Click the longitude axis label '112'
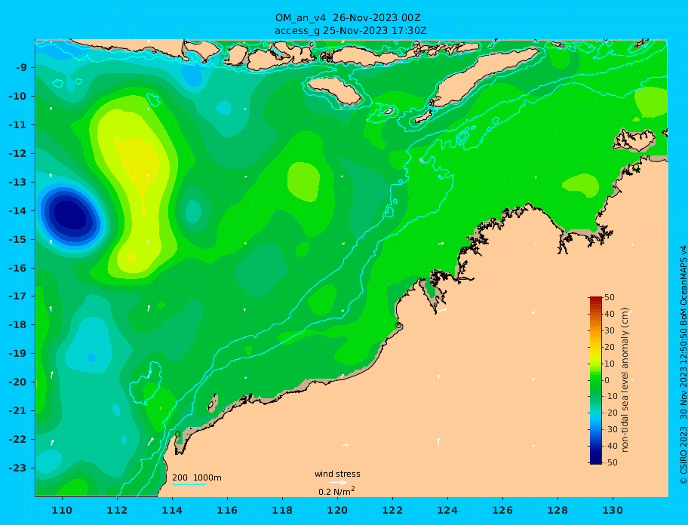 coord(117,511)
